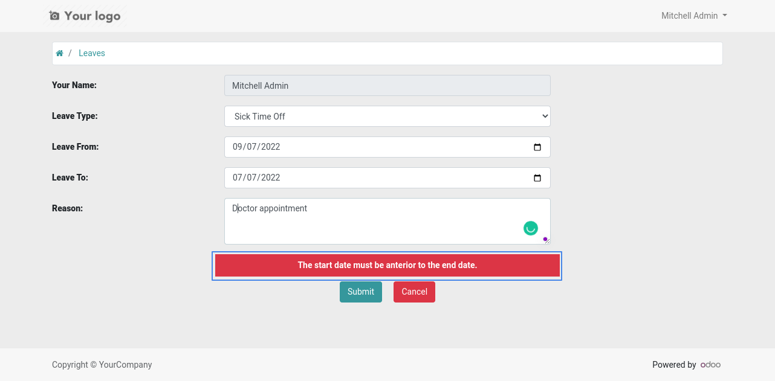Go to Leaves breadcrumb link
Image resolution: width=775 pixels, height=381 pixels.
[92, 53]
